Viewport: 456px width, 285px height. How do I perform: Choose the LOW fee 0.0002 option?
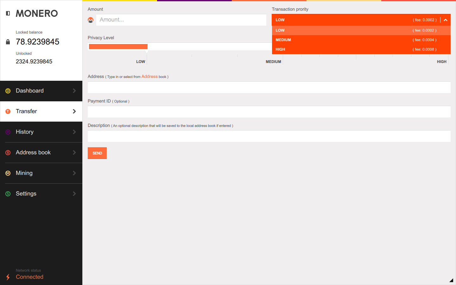(361, 30)
